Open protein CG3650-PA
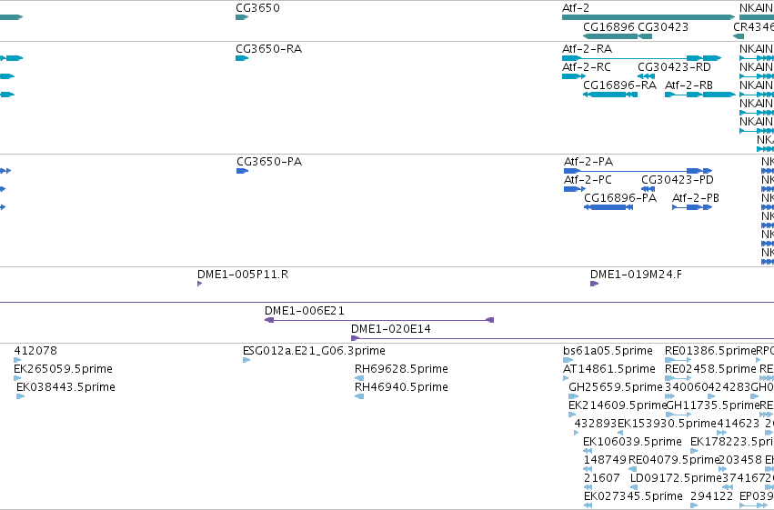The height and width of the screenshot is (510, 774). (x=242, y=171)
